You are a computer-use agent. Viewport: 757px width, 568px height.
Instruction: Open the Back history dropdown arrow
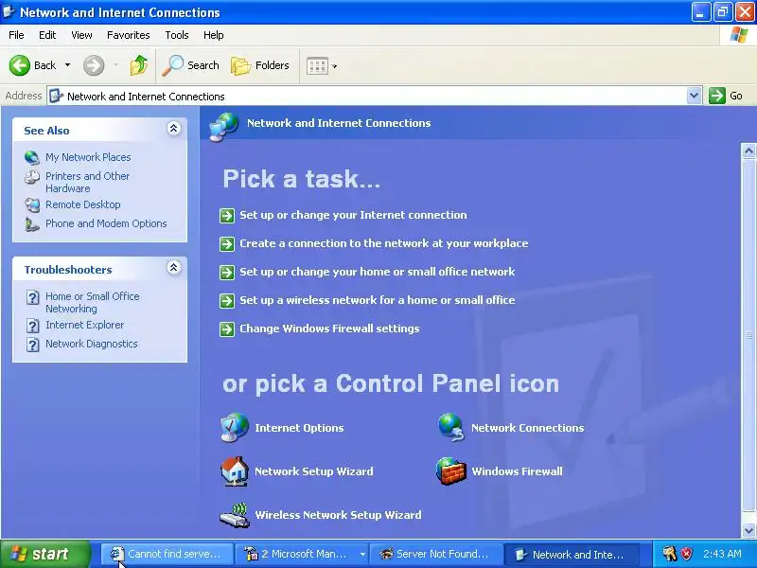point(67,65)
